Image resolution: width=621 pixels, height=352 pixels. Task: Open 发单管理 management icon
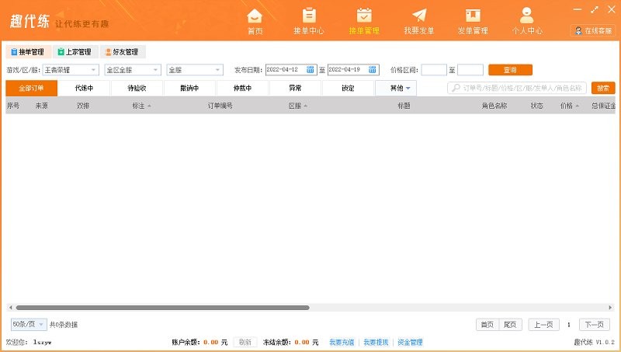tap(472, 16)
